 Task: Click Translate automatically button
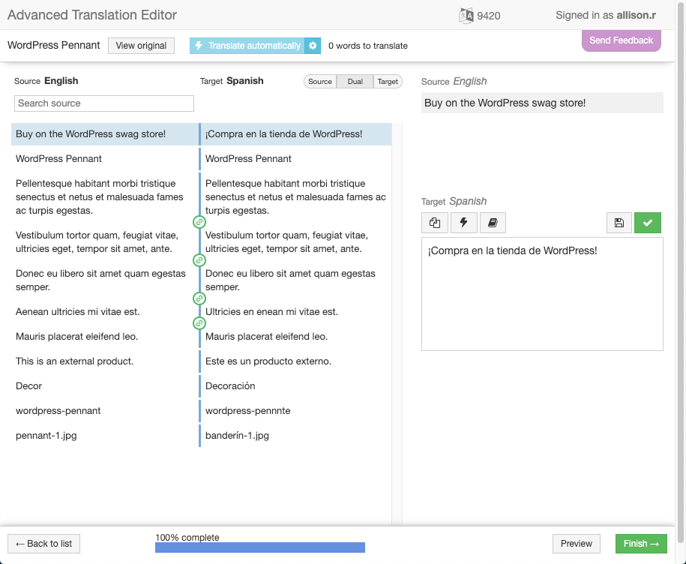247,46
